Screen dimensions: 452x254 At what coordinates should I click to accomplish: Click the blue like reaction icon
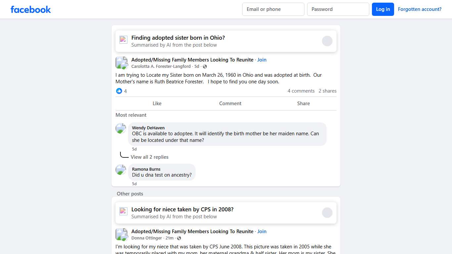click(119, 91)
